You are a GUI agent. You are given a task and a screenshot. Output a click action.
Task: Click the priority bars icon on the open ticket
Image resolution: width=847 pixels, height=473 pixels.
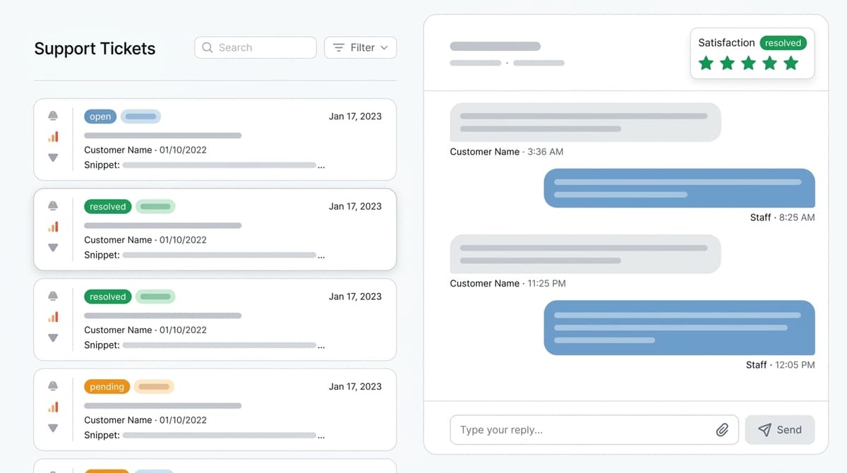[53, 136]
